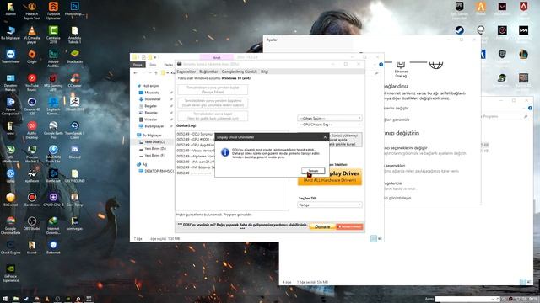This screenshot has height=303, width=540.
Task: Open the Discord desktop icon
Action: click(x=74, y=151)
